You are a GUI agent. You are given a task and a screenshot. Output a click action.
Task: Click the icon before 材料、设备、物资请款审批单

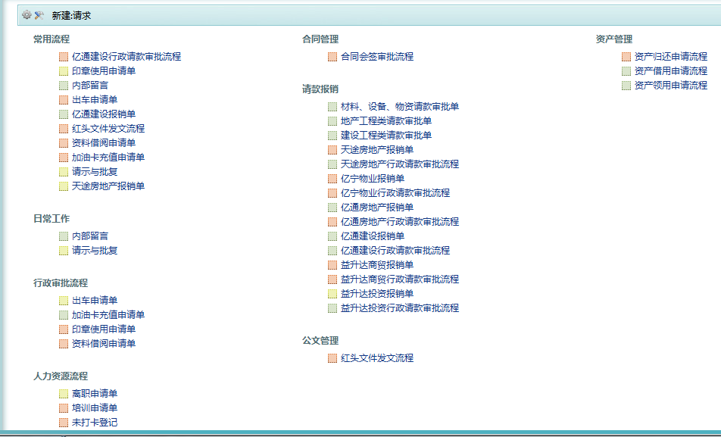pyautogui.click(x=332, y=107)
